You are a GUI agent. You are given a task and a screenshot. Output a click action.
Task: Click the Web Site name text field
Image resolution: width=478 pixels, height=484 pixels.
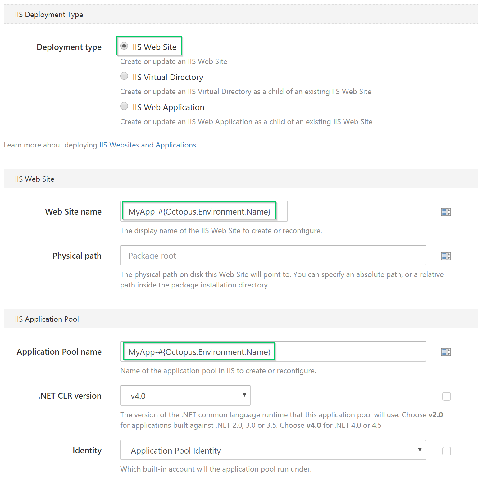point(204,212)
